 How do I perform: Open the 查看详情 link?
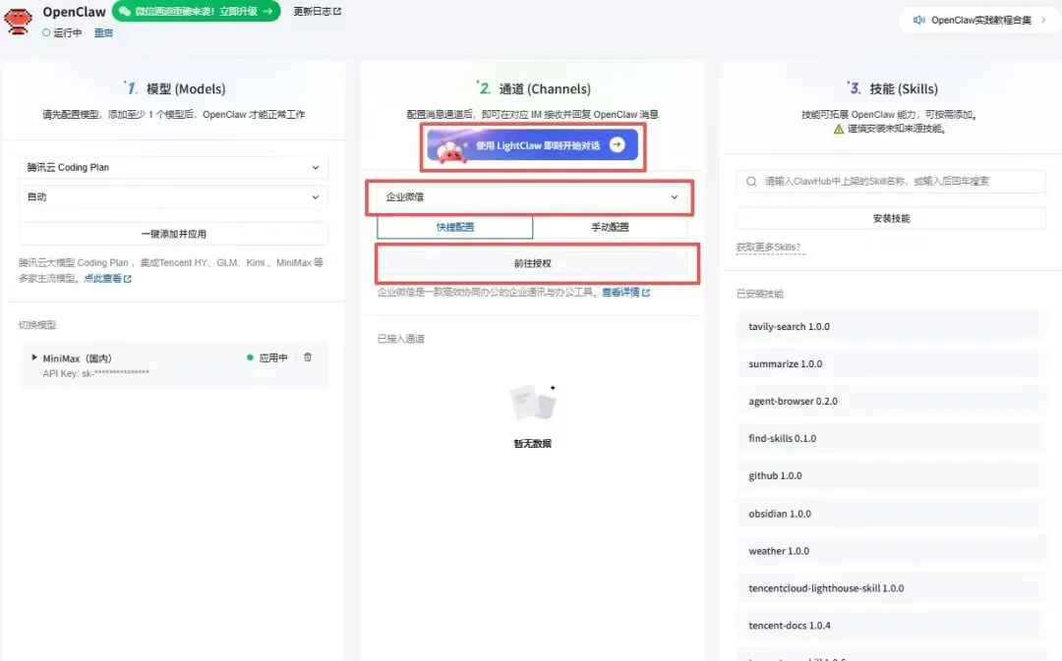coord(620,293)
